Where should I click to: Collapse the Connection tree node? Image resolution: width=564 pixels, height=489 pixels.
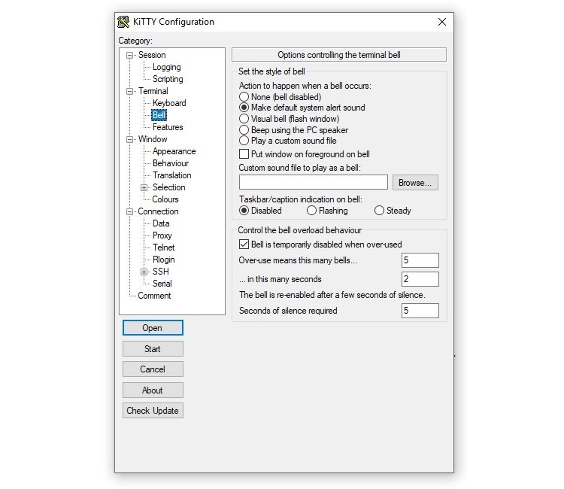pyautogui.click(x=129, y=211)
